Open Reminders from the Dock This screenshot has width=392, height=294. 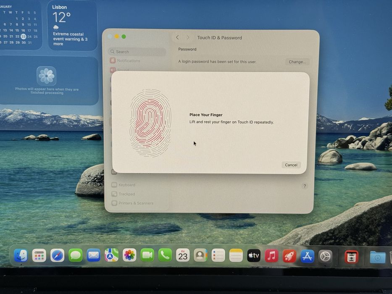[218, 255]
